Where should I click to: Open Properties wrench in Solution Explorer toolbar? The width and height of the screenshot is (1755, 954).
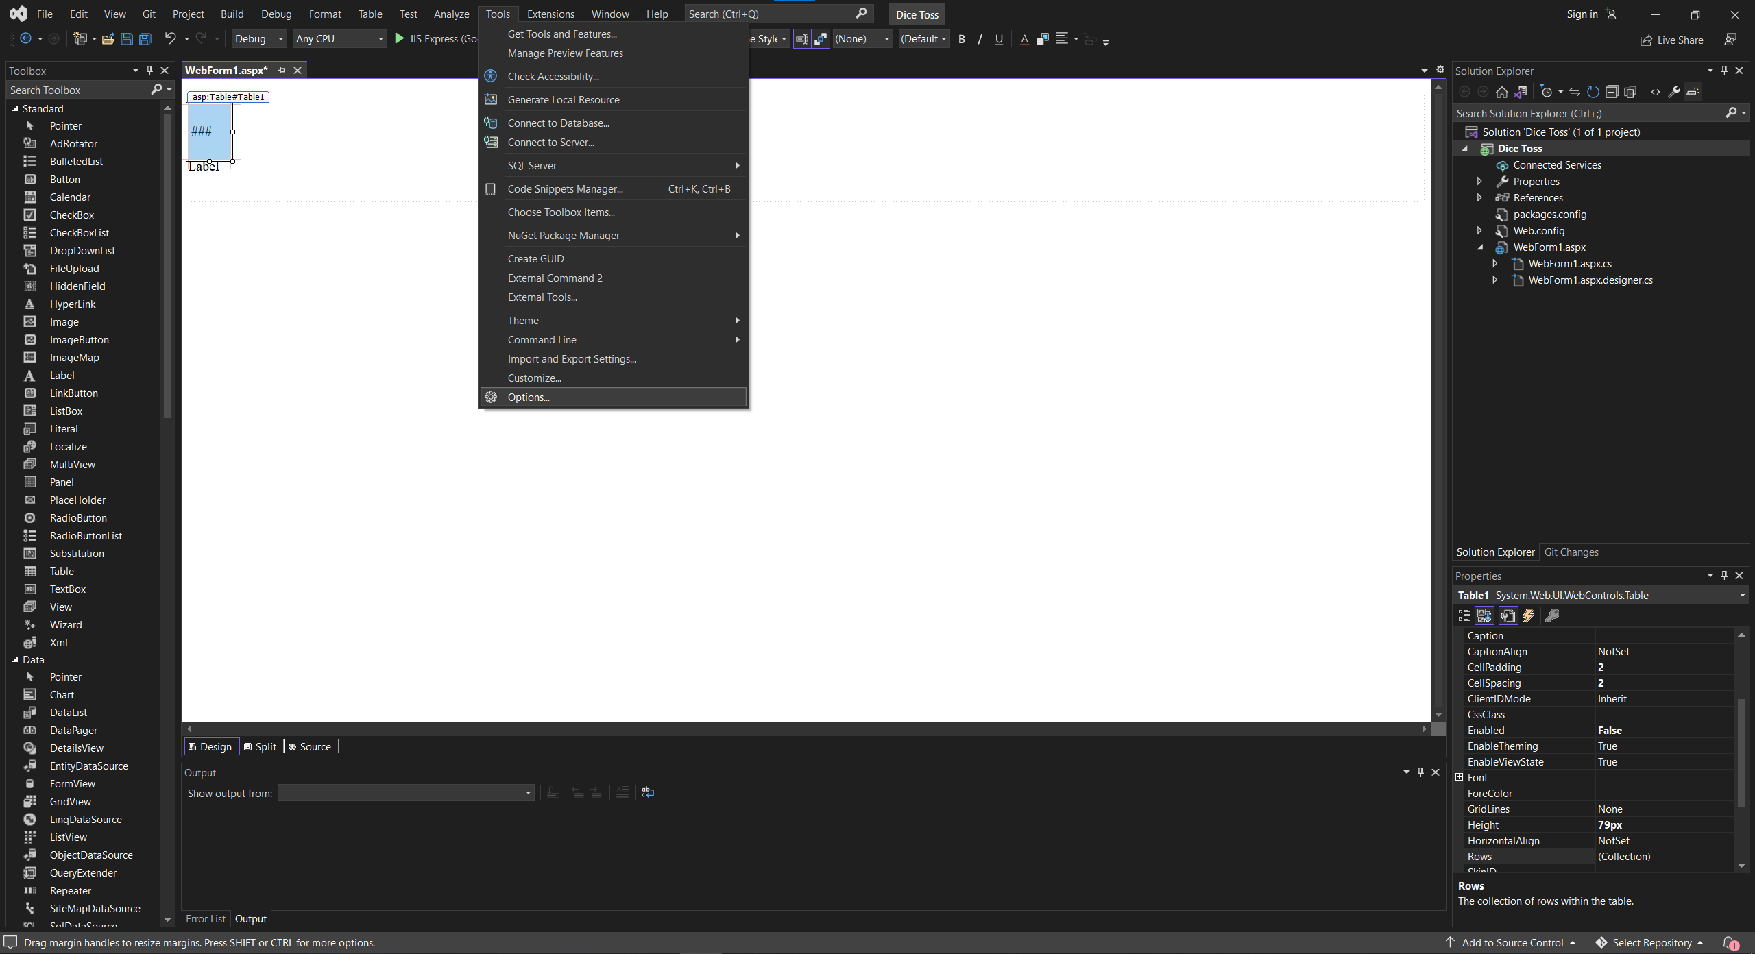click(x=1674, y=92)
